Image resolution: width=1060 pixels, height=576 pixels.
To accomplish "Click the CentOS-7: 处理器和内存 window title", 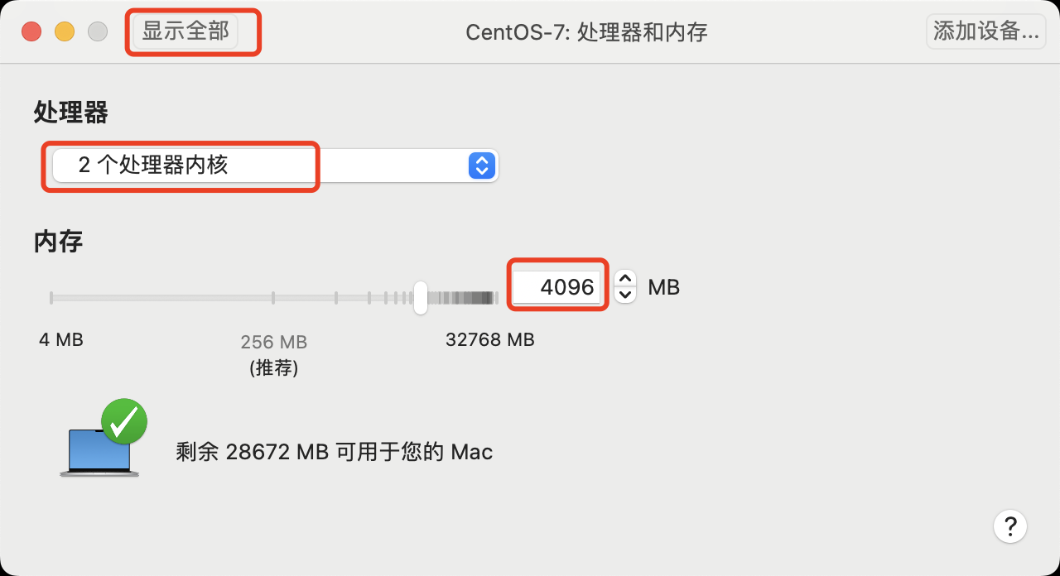I will click(586, 32).
